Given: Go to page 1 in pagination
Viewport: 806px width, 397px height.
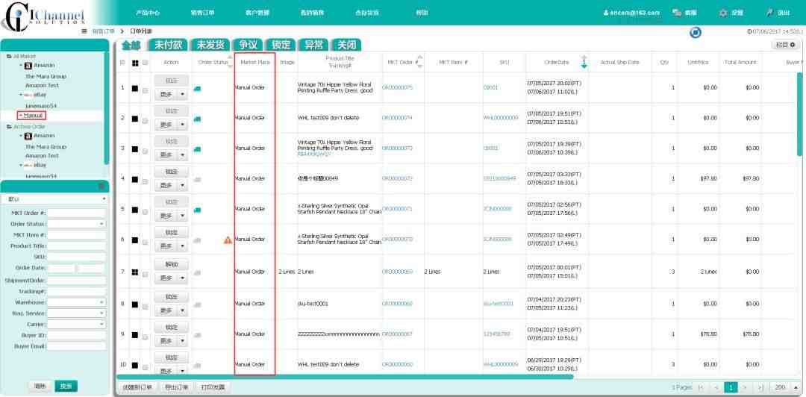Looking at the screenshot, I should point(731,387).
